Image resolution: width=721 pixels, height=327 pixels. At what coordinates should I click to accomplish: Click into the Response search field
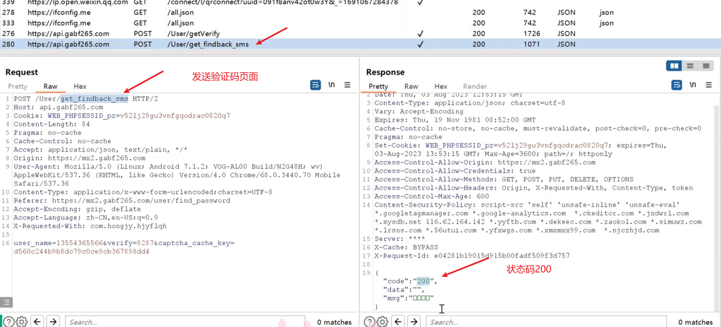click(x=546, y=322)
